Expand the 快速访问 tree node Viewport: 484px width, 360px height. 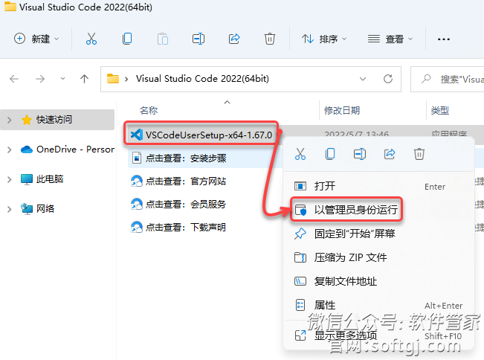pos(9,120)
